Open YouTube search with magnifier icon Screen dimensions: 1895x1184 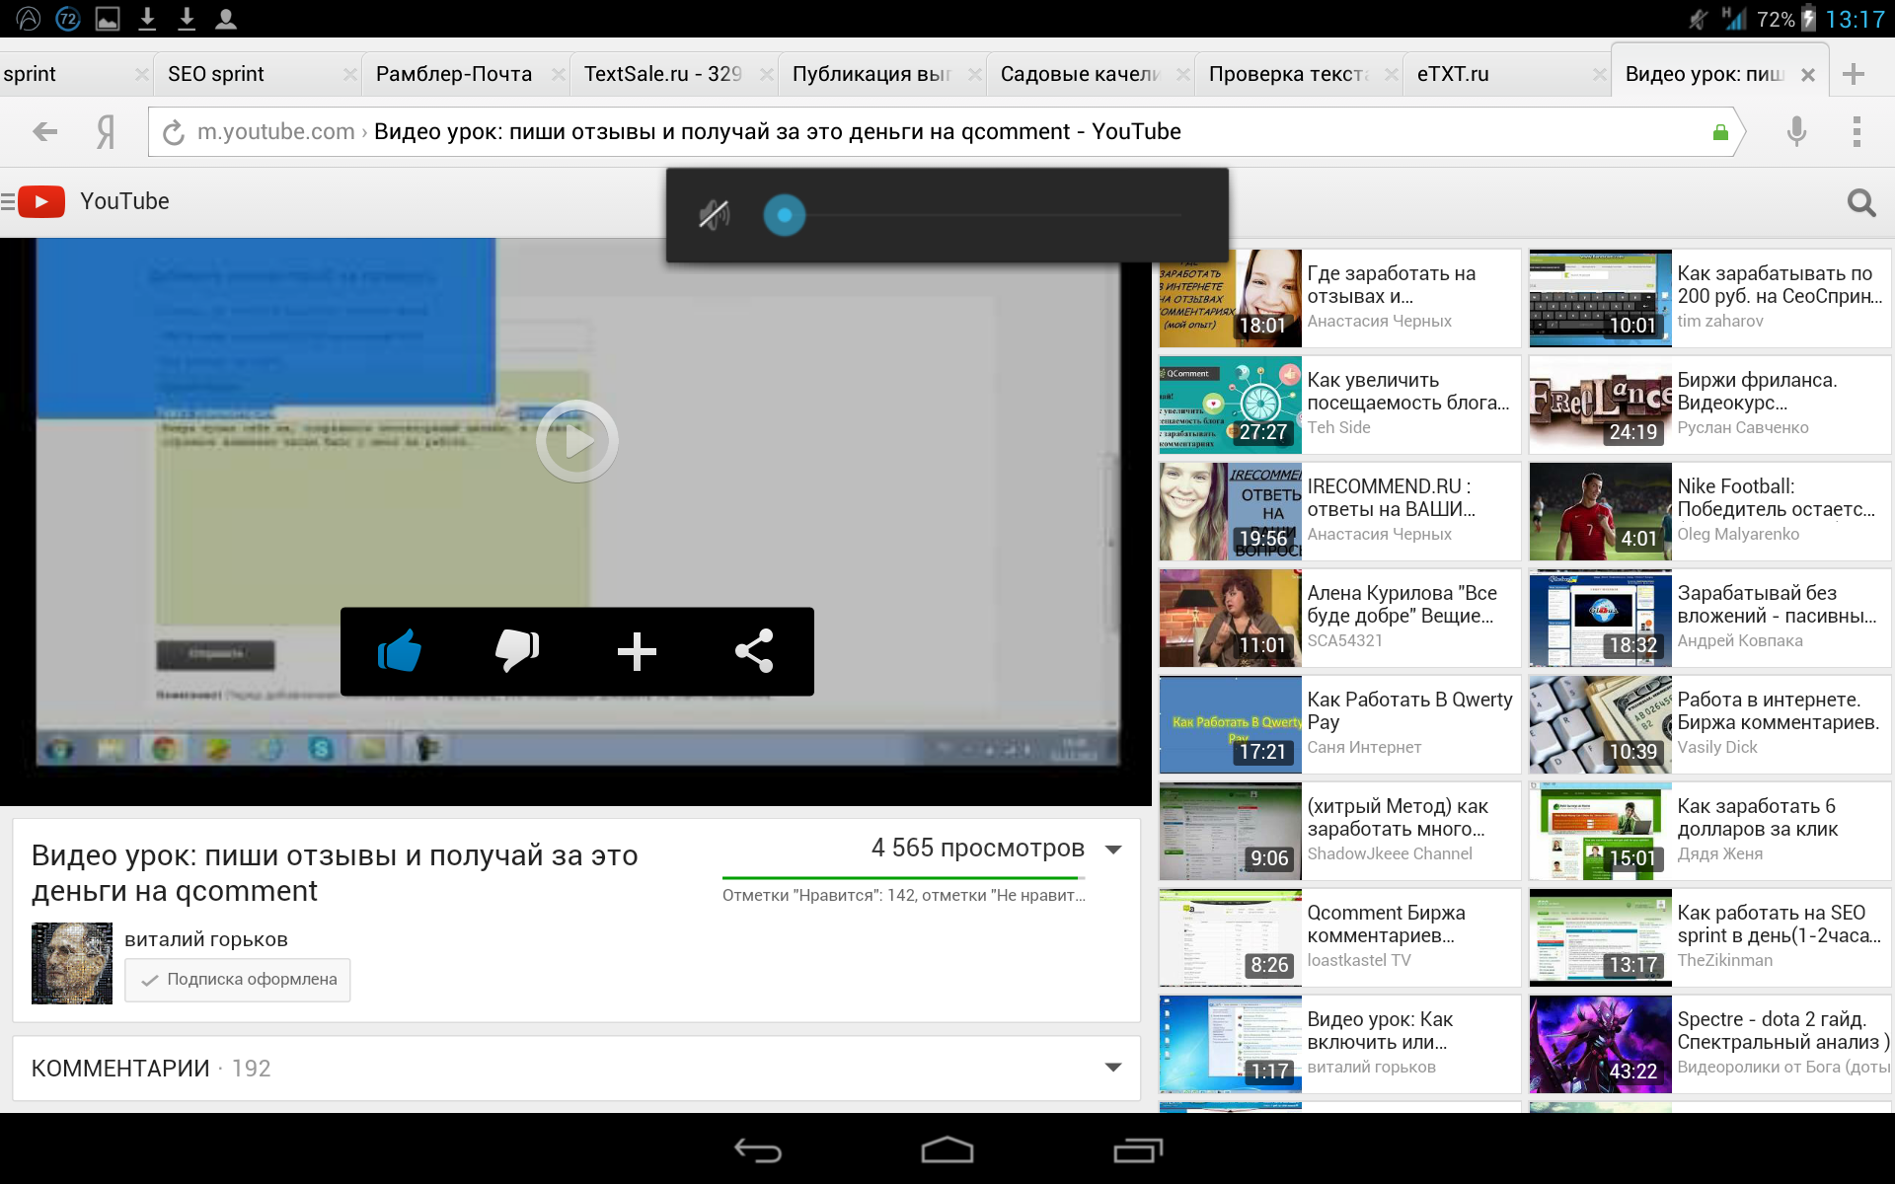point(1861,202)
